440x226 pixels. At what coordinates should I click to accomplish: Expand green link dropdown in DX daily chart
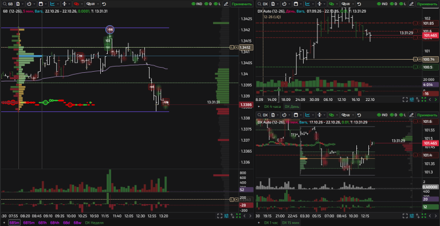tap(337, 4)
